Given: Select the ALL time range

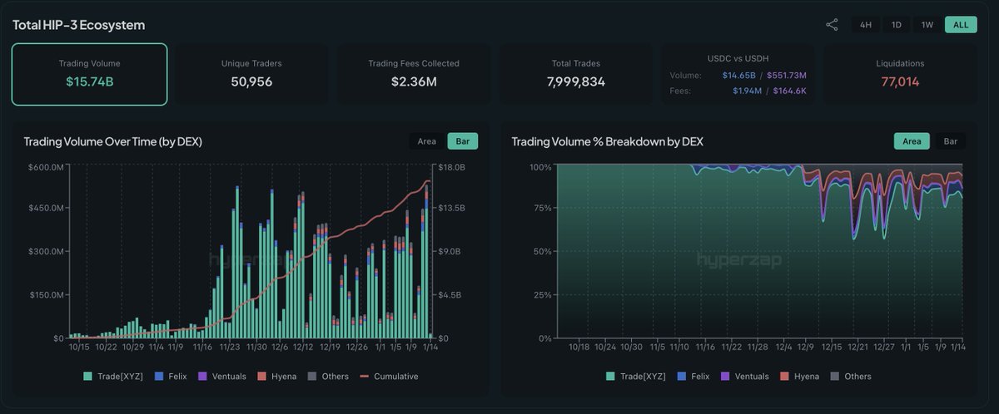Looking at the screenshot, I should pyautogui.click(x=961, y=25).
